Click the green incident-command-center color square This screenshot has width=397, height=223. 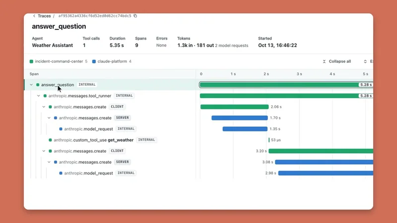tap(31, 61)
